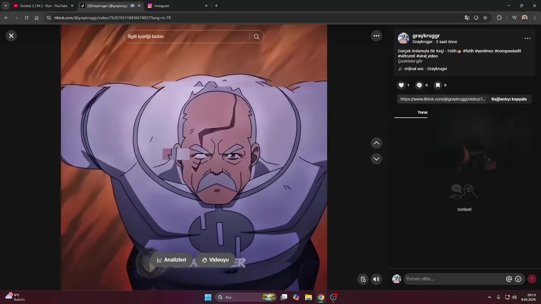Open the tab search dropdown arrow

5,6
